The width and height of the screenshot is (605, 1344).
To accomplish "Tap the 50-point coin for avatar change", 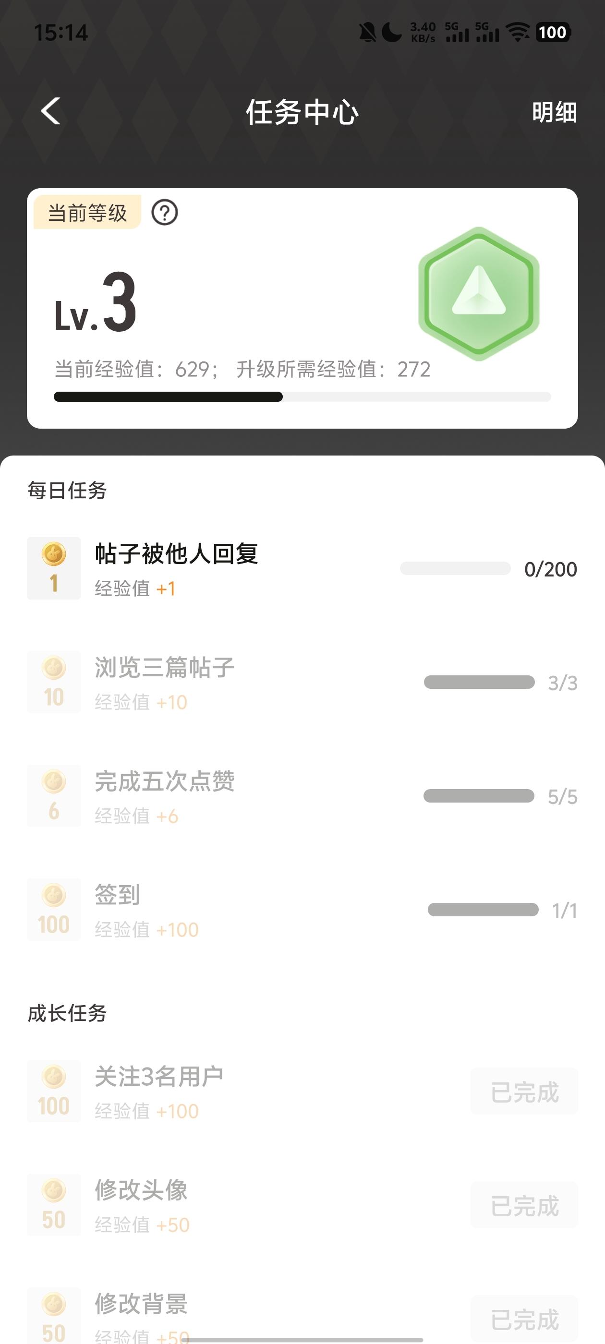I will click(54, 1204).
